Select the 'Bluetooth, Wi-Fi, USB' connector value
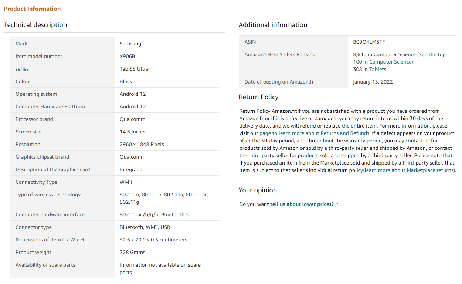Screen dimensions: 462x284 click(x=145, y=227)
